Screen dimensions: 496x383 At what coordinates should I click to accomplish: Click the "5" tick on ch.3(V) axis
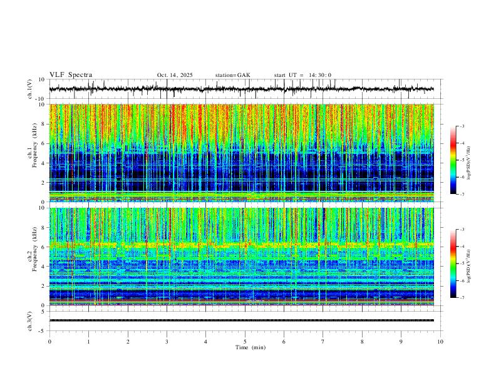click(x=44, y=312)
